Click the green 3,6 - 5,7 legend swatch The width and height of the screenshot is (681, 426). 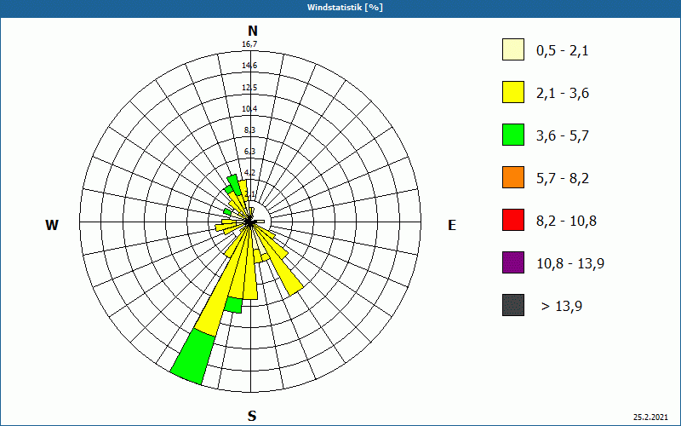tap(513, 135)
